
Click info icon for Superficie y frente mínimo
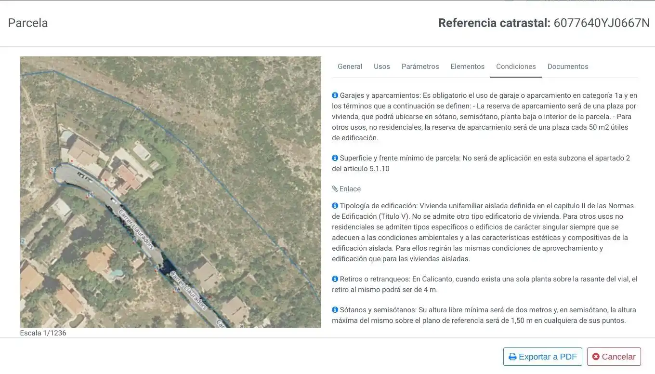click(x=335, y=158)
